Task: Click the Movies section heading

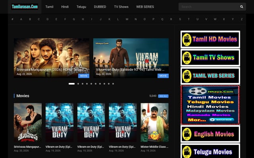Action: 23,96
